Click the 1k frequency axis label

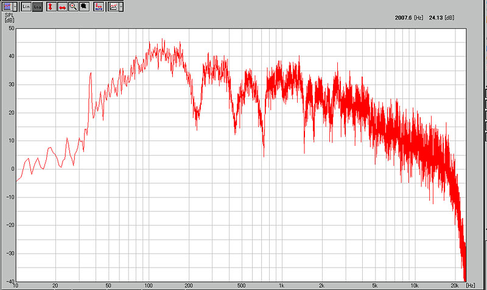coord(281,286)
